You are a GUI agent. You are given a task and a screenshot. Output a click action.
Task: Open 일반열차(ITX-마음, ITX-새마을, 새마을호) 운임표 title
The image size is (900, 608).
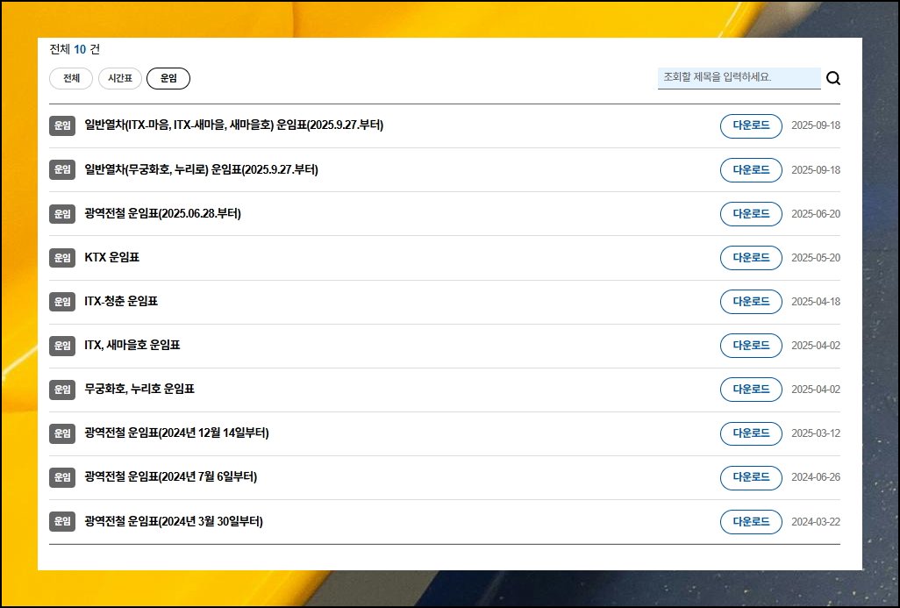tap(233, 125)
